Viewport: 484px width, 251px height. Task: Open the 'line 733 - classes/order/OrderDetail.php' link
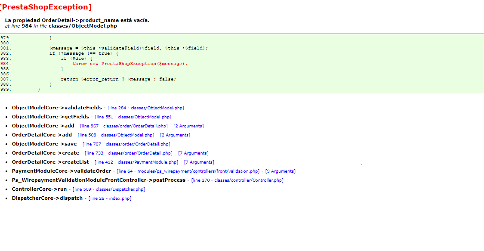tap(128, 153)
